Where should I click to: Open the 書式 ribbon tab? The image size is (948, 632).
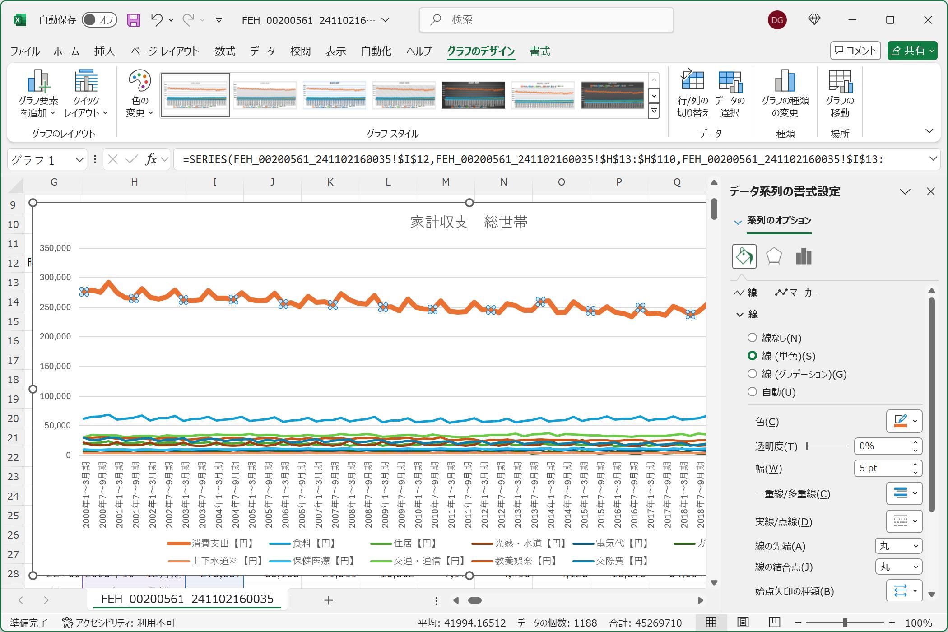(x=539, y=51)
